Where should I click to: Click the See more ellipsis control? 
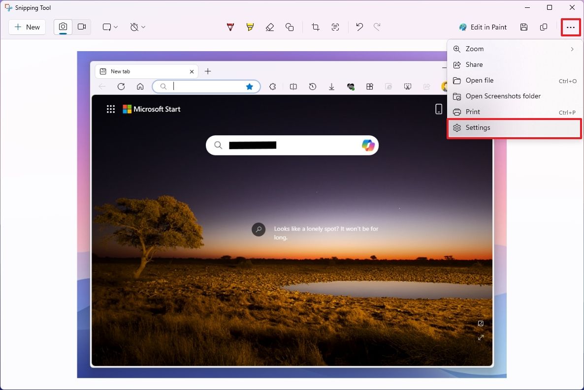point(570,27)
